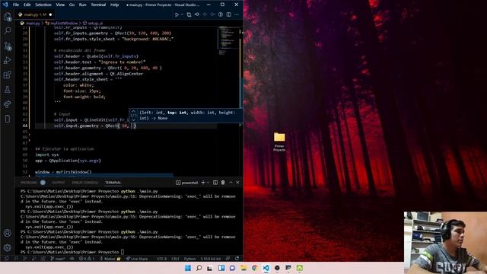The width and height of the screenshot is (487, 274).
Task: Show next signature in parameter hint popup
Action: [133, 120]
